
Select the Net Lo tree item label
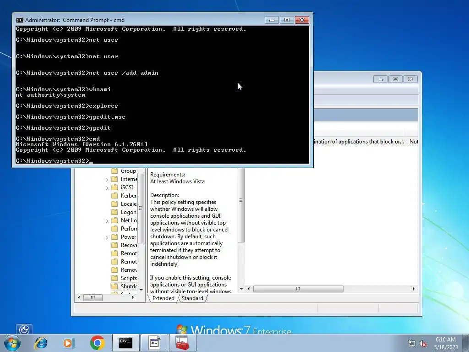tap(129, 220)
